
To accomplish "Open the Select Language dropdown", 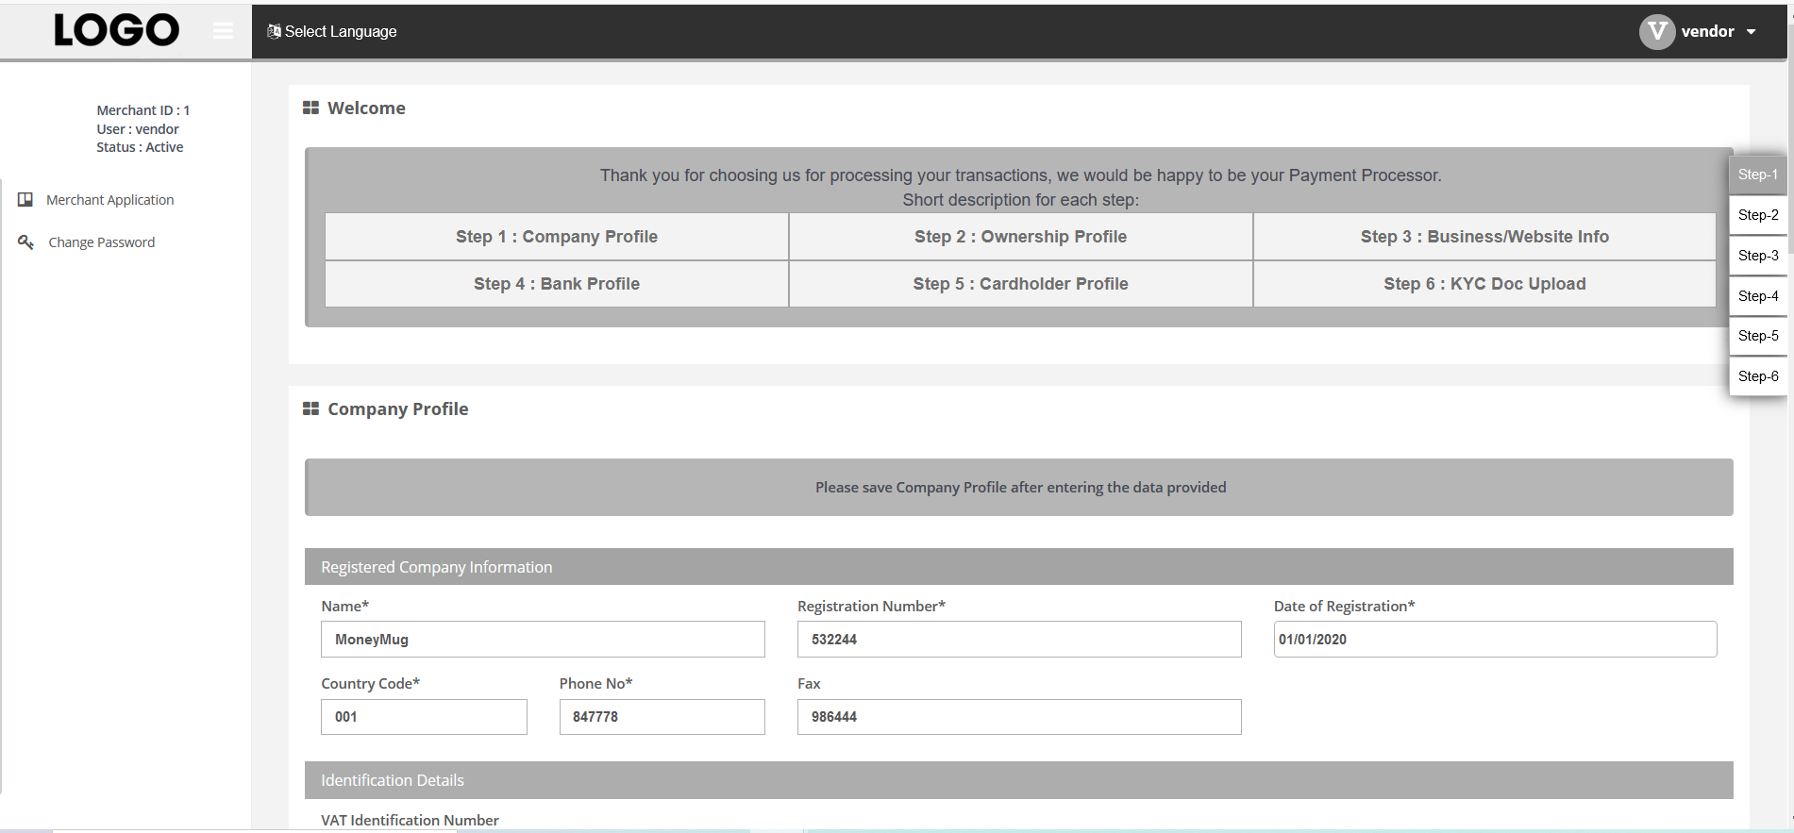I will point(341,31).
